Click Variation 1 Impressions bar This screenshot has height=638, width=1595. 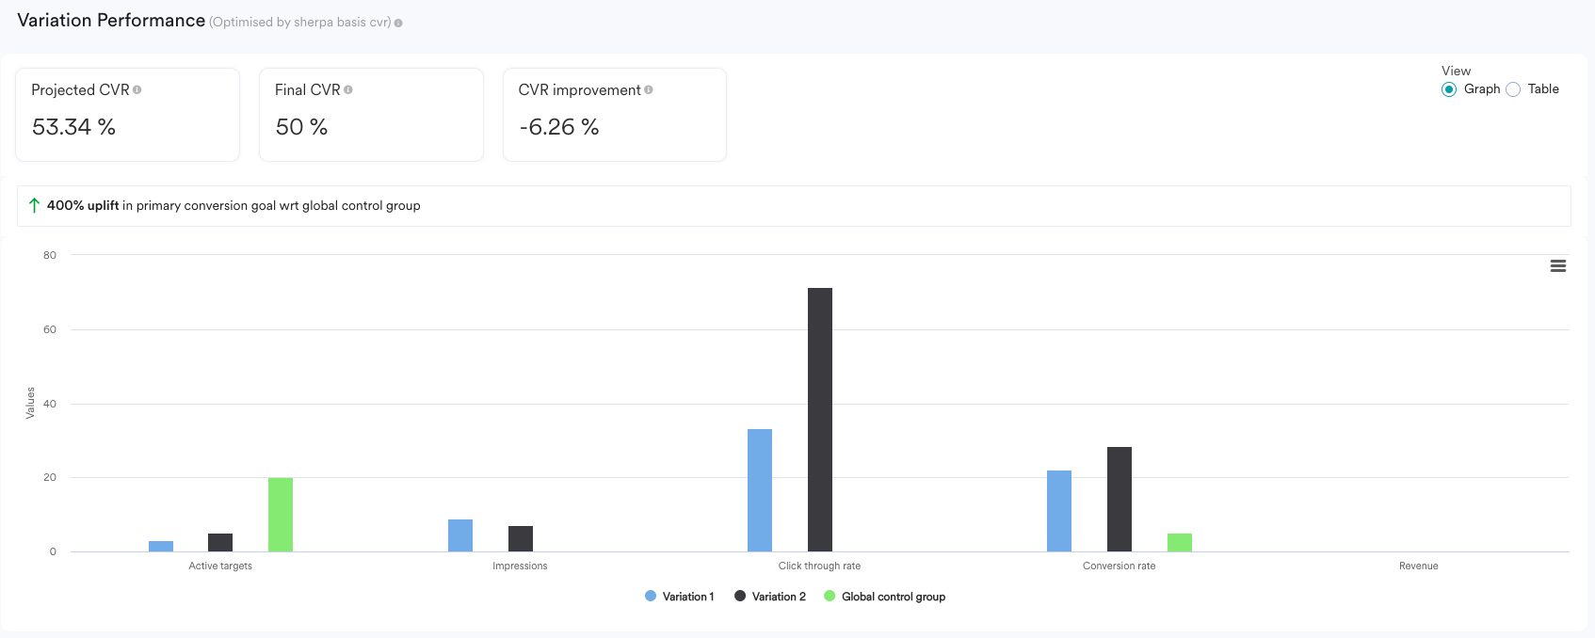pos(460,535)
